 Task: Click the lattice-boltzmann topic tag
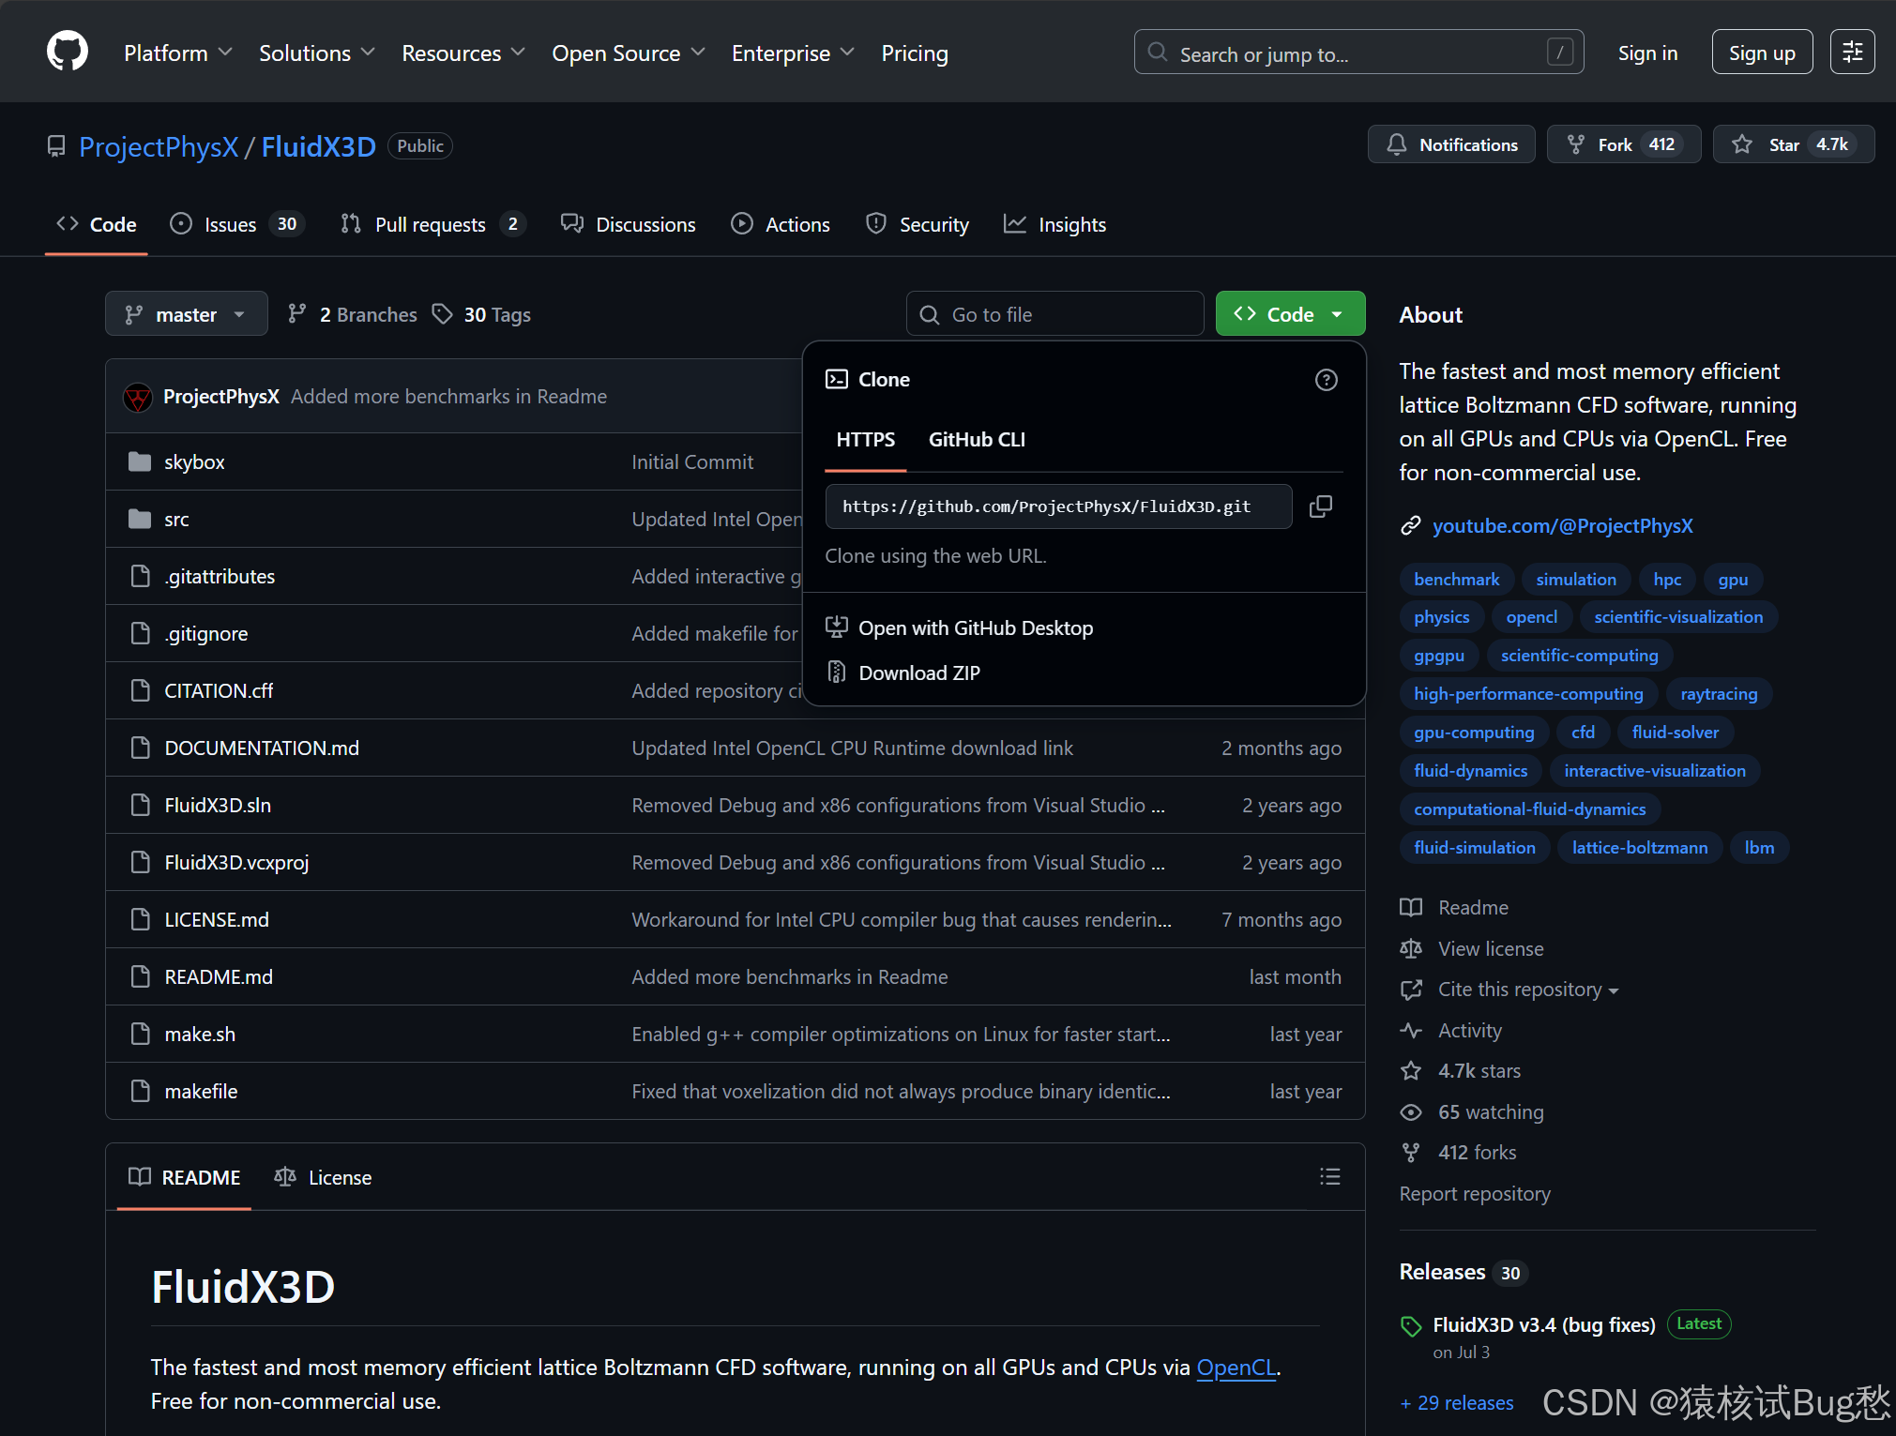tap(1639, 848)
